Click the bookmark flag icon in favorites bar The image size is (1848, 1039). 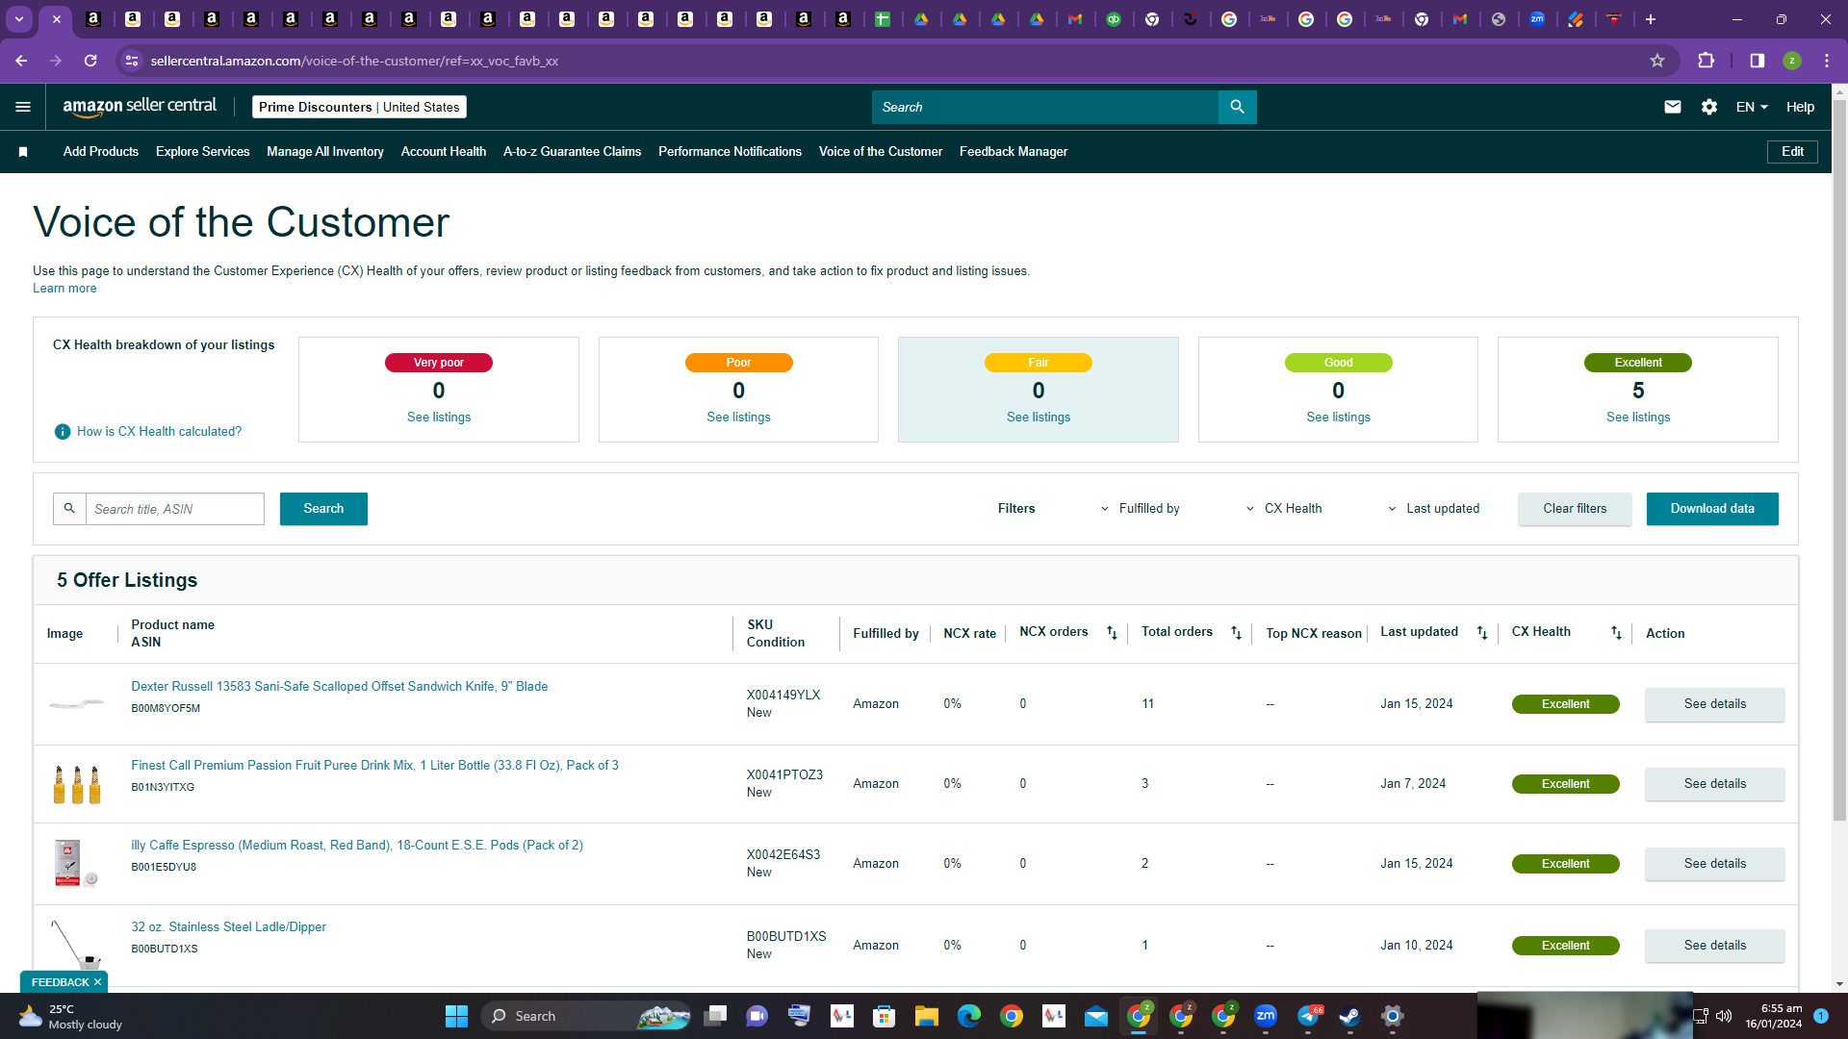23,152
